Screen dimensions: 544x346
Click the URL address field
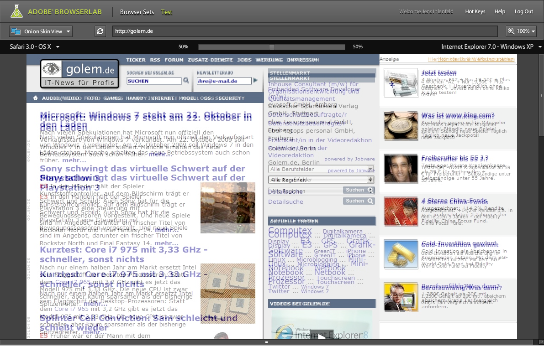point(305,31)
